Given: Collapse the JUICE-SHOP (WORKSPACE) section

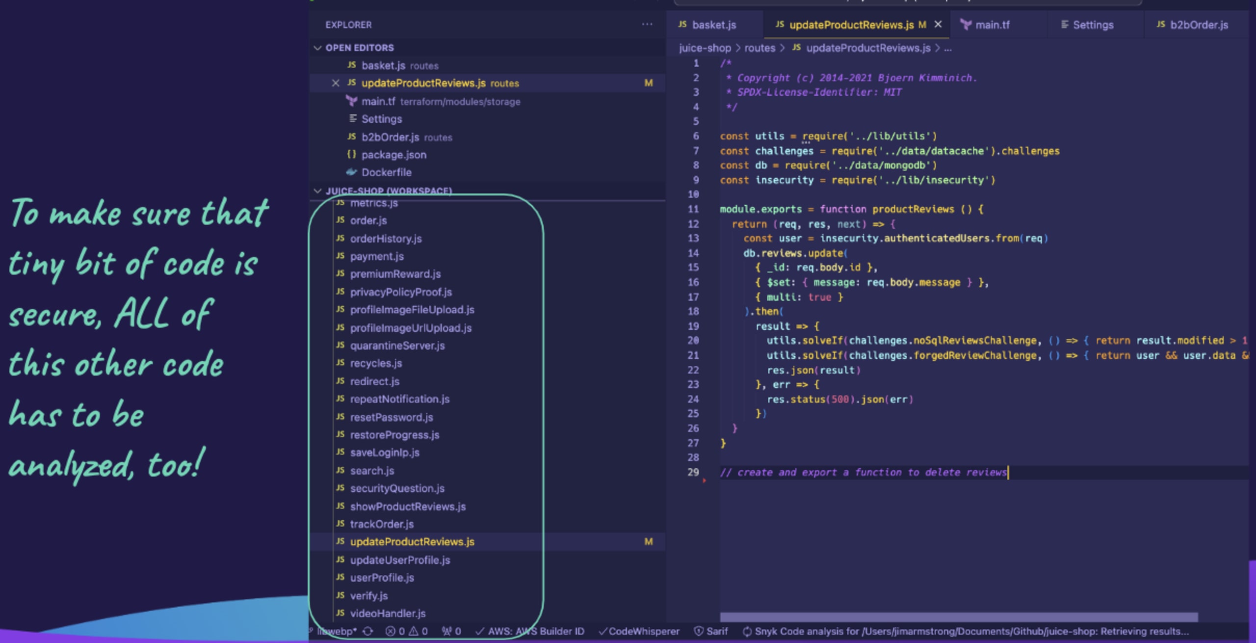Looking at the screenshot, I should [317, 190].
